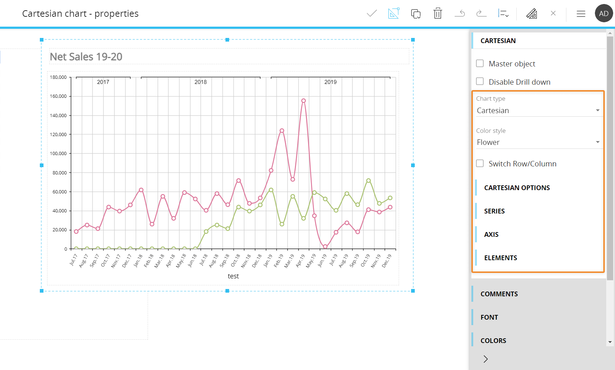Open the Chart type dropdown
The width and height of the screenshot is (615, 370).
(x=538, y=111)
